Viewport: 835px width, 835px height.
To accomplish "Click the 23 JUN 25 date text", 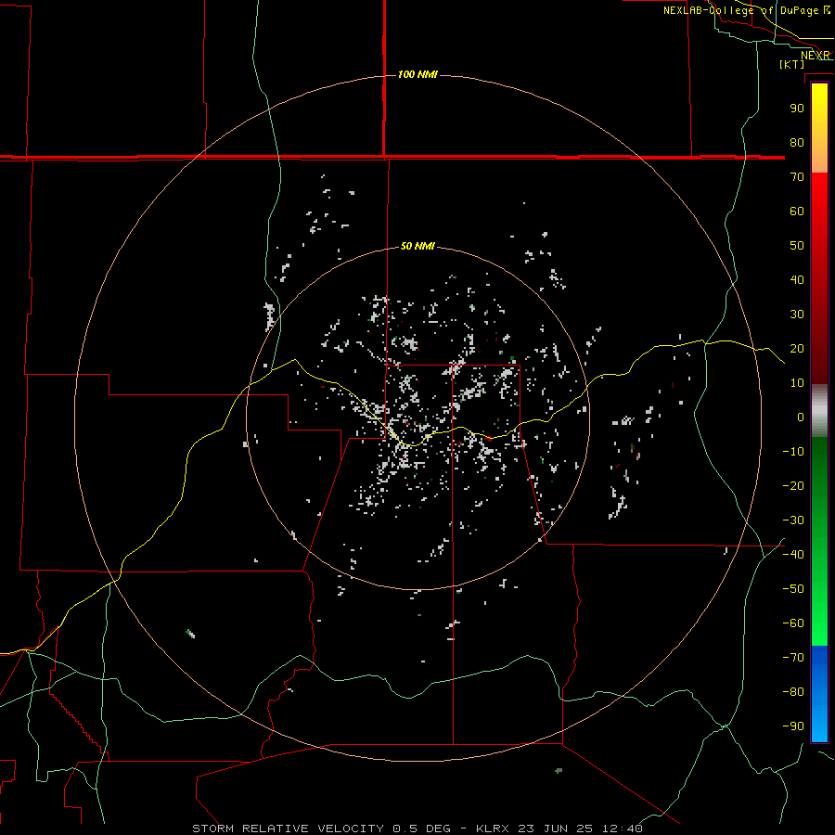I will pyautogui.click(x=556, y=829).
